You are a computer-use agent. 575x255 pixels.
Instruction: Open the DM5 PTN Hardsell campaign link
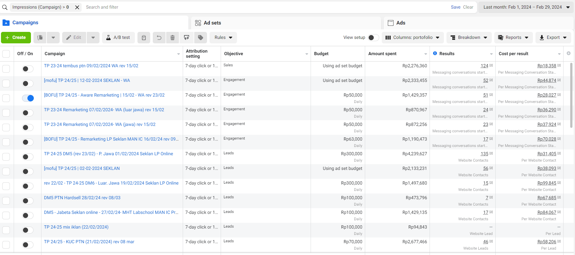pyautogui.click(x=82, y=198)
